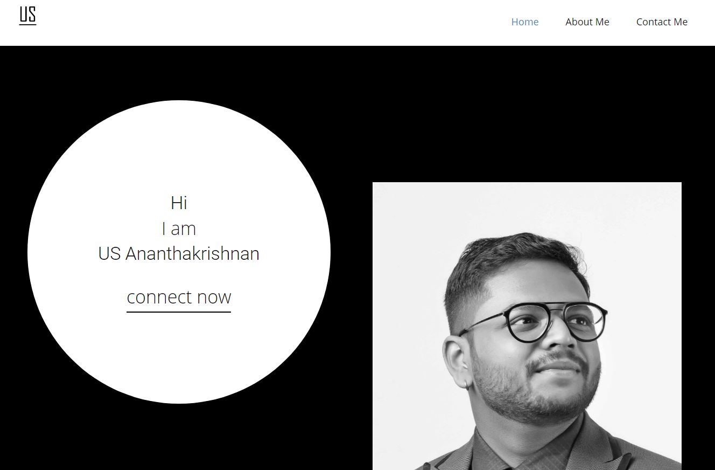Click the underline beneath connect now
Screen dimensions: 715x470
(179, 312)
